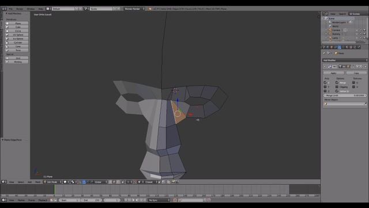Select RenderLayers in the outliner

click(339, 22)
